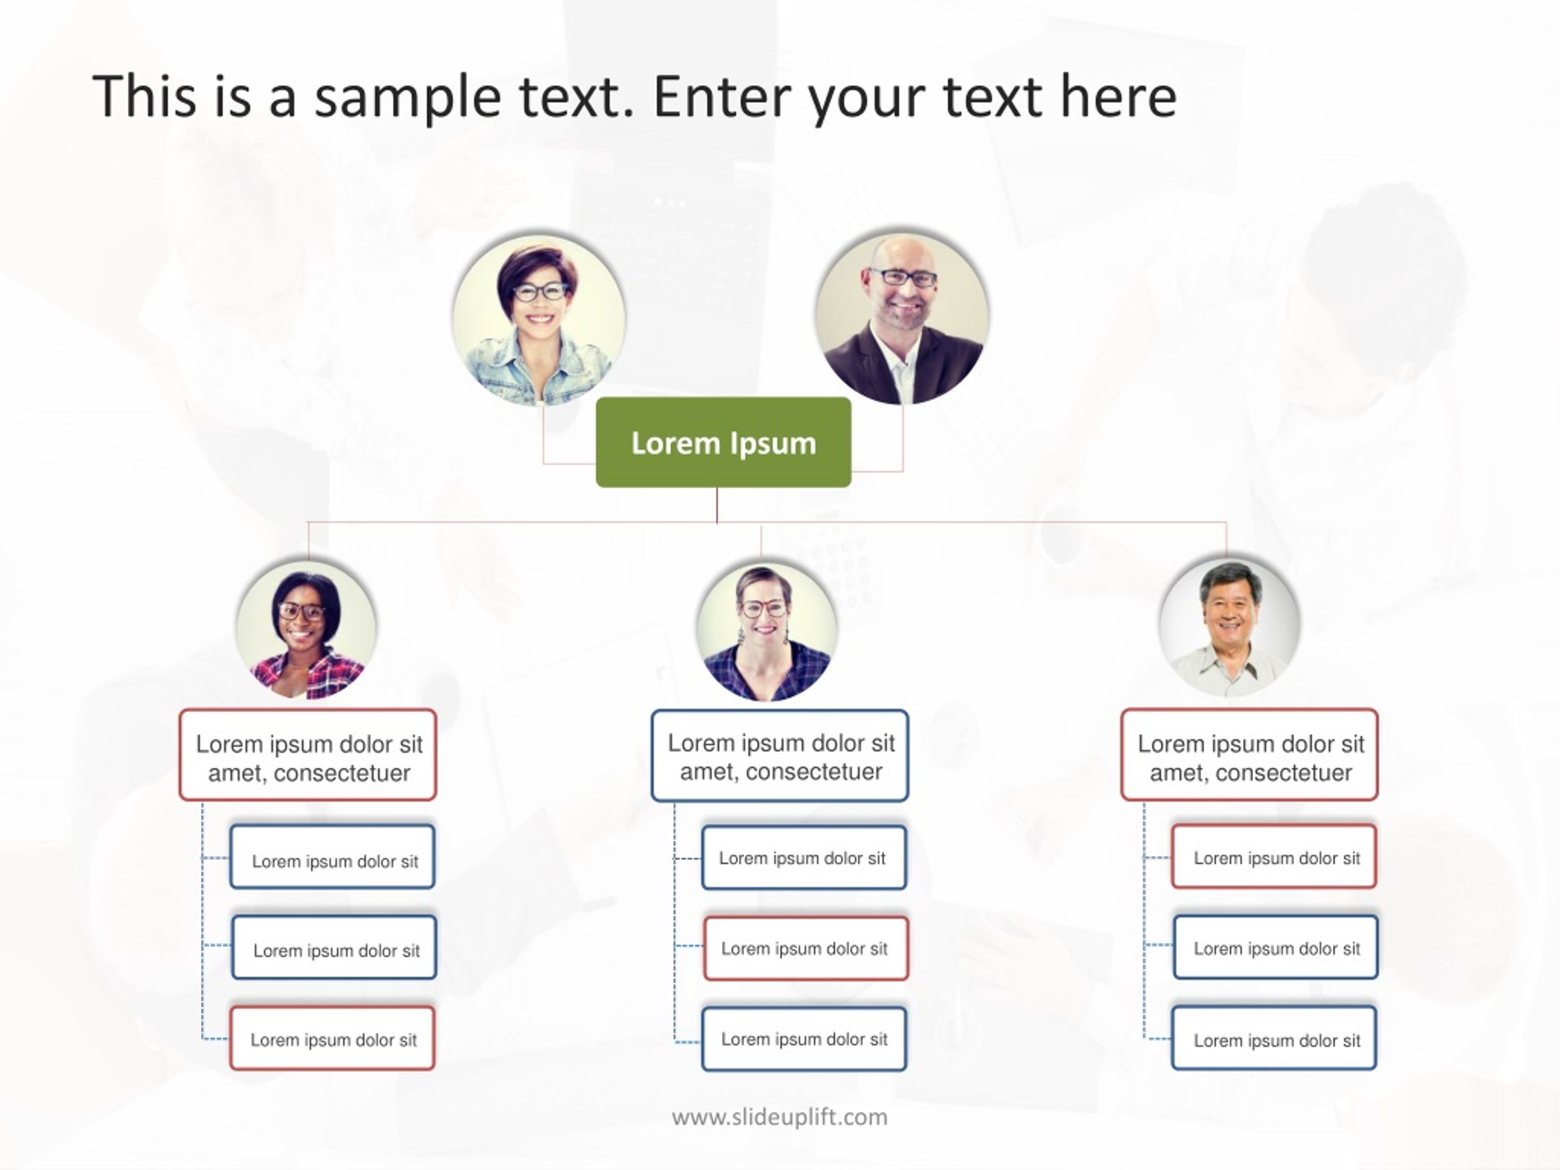Open the www.slideuplift.com link
This screenshot has height=1170, width=1560.
pos(779,1117)
